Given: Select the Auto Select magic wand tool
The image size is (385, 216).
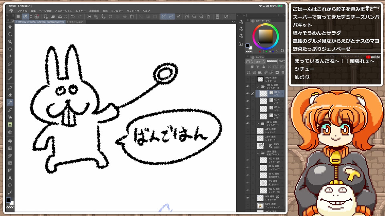Looking at the screenshot, I should click(x=10, y=56).
